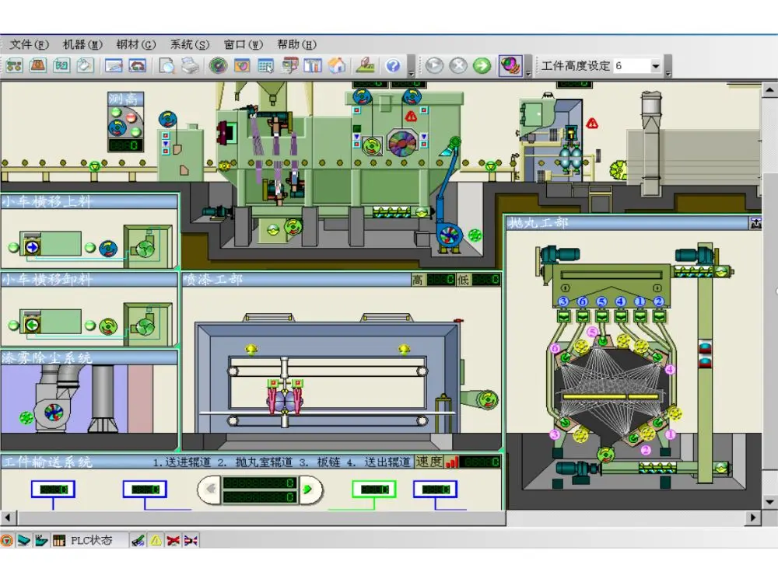Toggle the red indicator light in 测高 panel

coord(131,117)
